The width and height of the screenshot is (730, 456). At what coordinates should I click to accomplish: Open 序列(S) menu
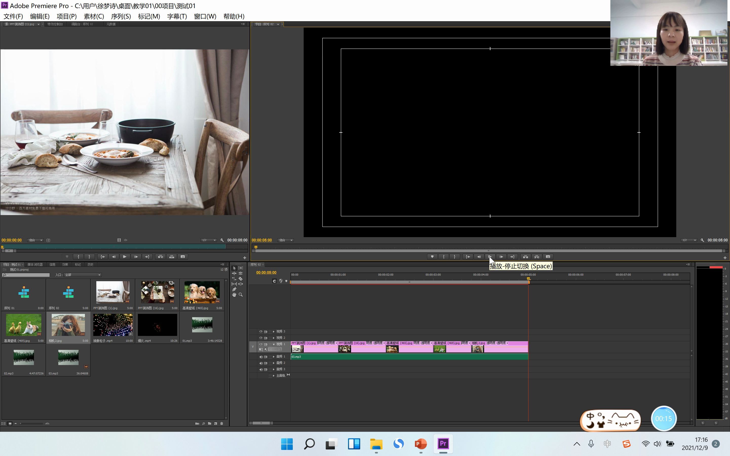121,16
